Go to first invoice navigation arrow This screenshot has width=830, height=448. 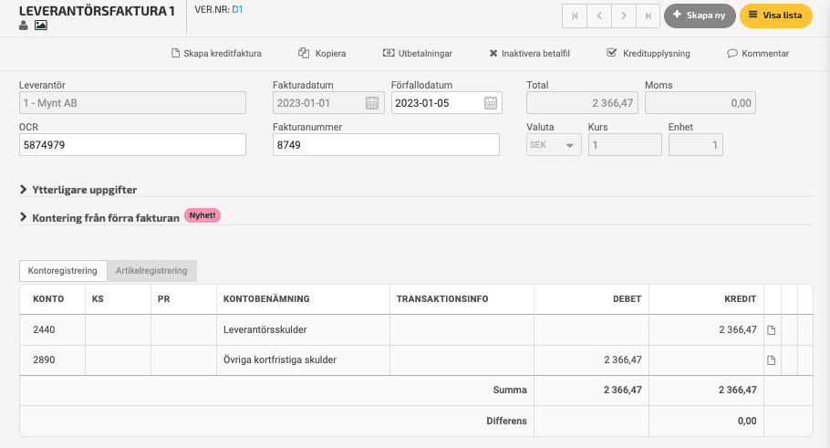pyautogui.click(x=575, y=16)
